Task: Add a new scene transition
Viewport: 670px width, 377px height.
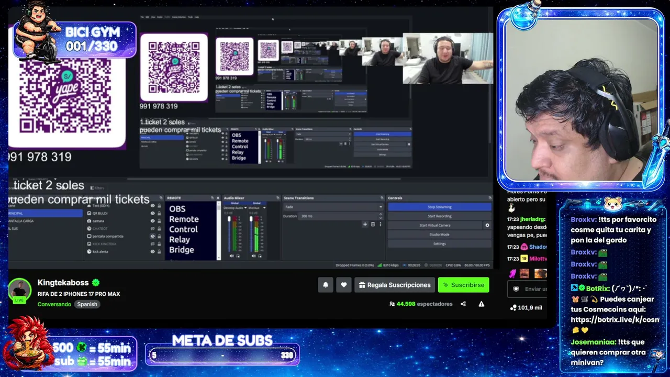Action: (365, 224)
